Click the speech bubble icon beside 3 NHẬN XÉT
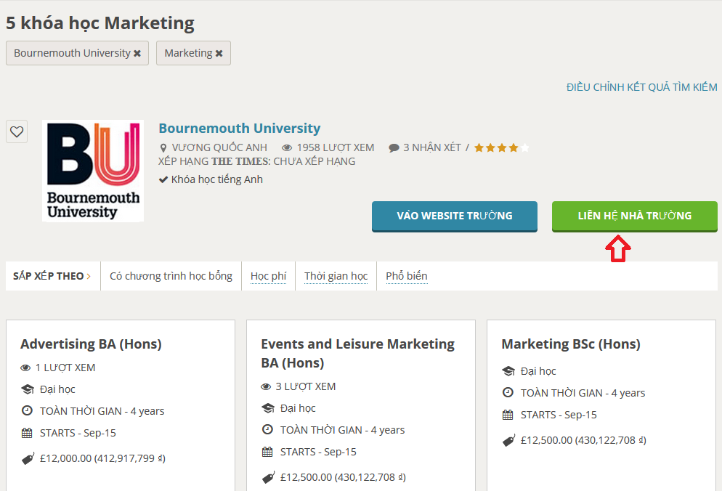The image size is (722, 491). point(394,148)
